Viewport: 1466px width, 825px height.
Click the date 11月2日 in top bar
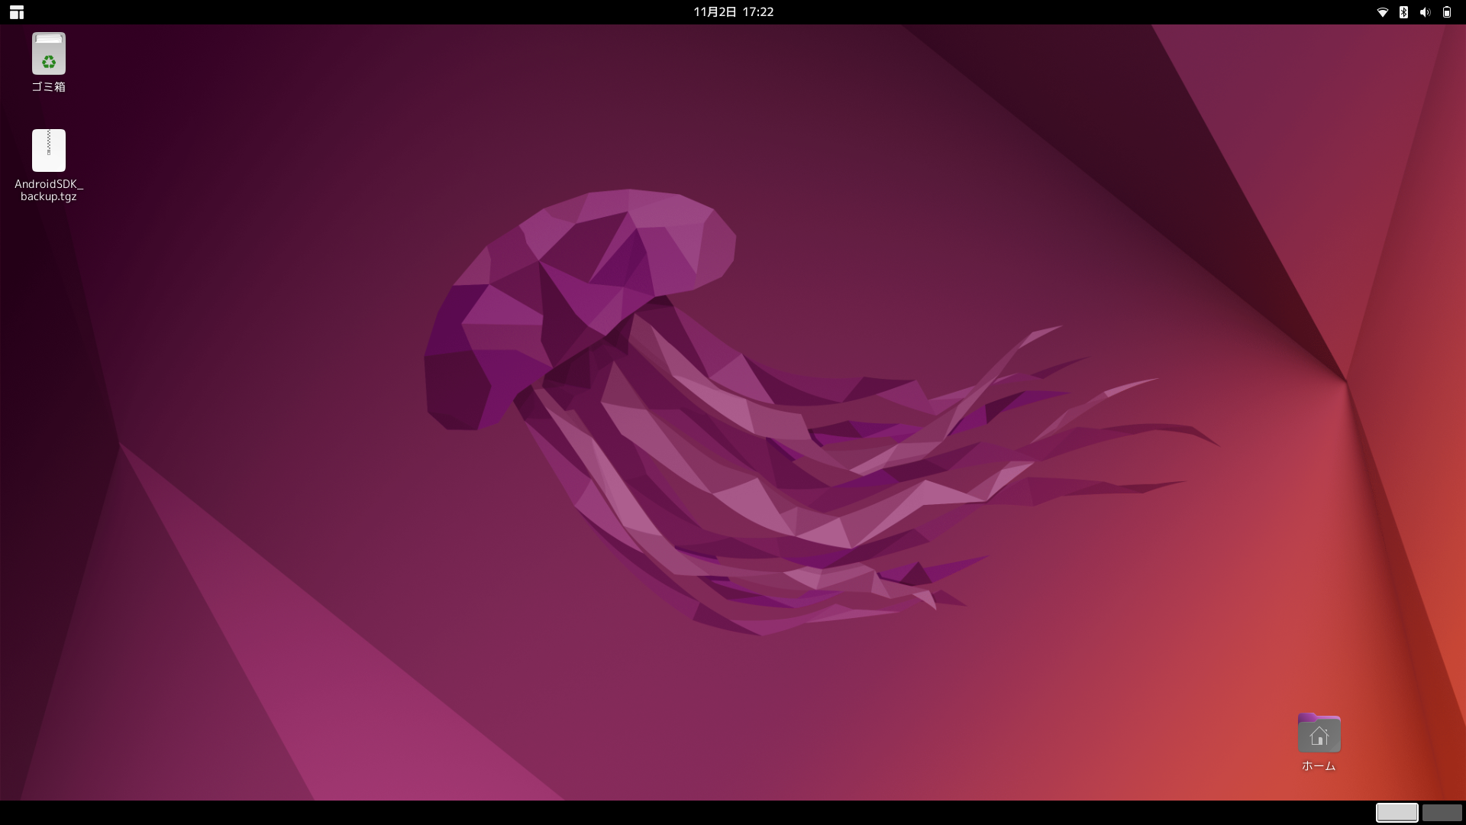coord(715,12)
